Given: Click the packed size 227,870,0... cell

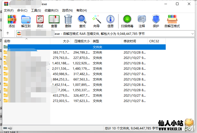Looking at the screenshot, I should pyautogui.click(x=82, y=58).
